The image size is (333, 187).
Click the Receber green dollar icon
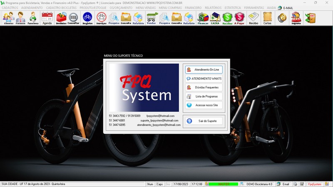[227, 18]
